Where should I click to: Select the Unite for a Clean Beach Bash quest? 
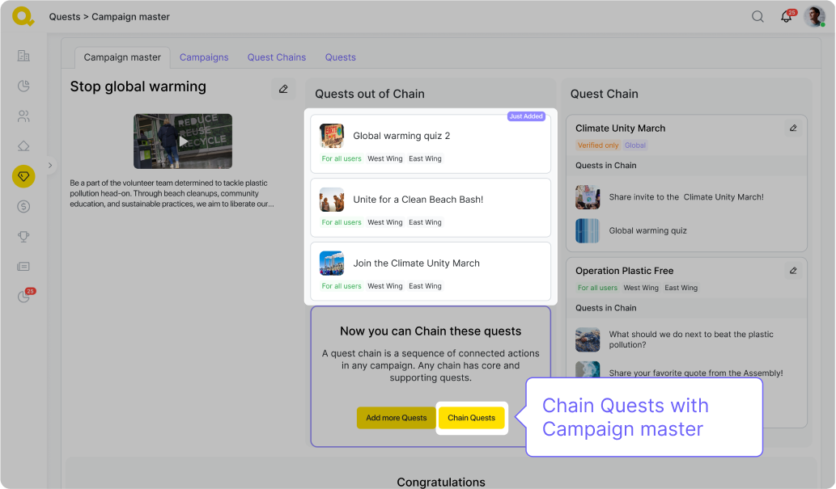pyautogui.click(x=431, y=208)
